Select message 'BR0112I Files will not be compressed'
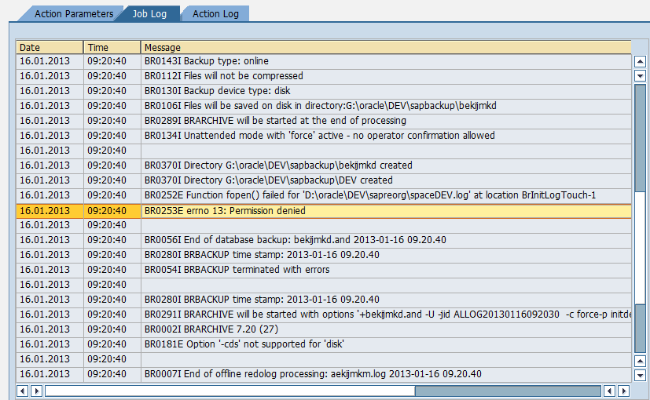The image size is (650, 400). tap(386, 76)
